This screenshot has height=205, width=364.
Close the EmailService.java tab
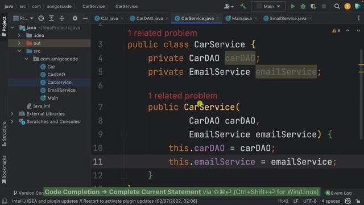(311, 18)
